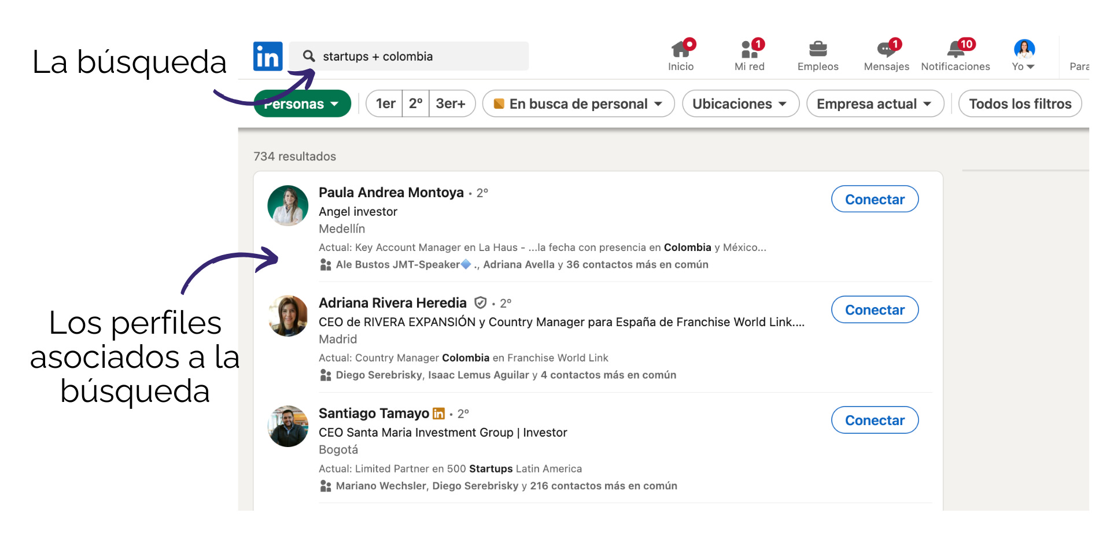The height and width of the screenshot is (539, 1110).
Task: Click the 'Angel investor' headline text
Action: 358,212
